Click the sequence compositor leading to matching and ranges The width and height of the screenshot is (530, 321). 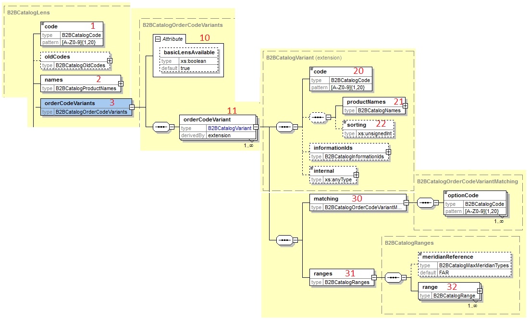tap(285, 240)
